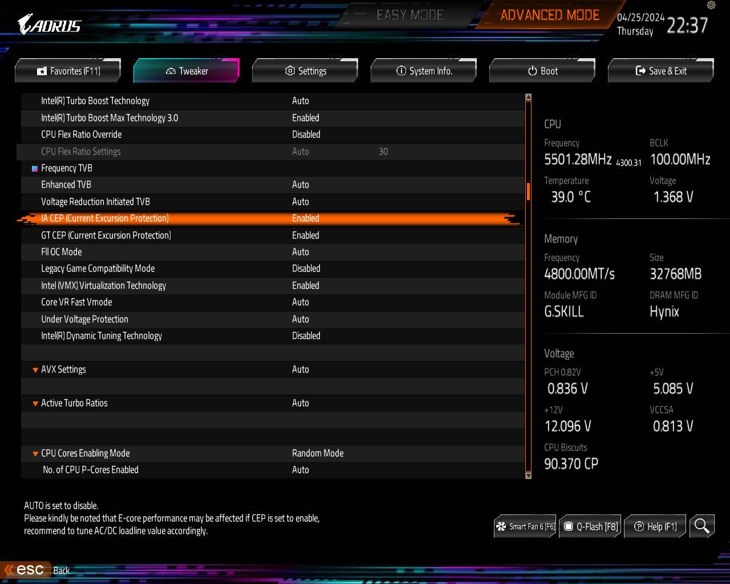Select the Enhanced TVB label
Screen dimensions: 730x584
(x=66, y=185)
